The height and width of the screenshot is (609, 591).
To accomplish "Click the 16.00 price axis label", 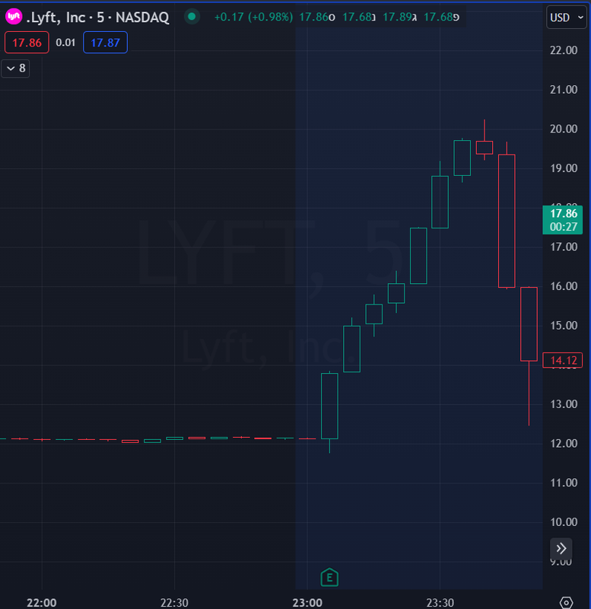I will click(564, 286).
